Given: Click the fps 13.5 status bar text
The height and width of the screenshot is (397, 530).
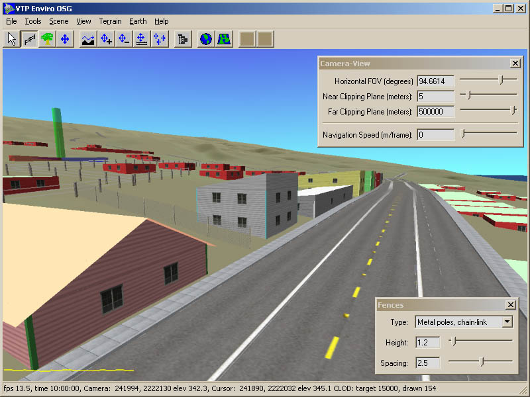Looking at the screenshot, I should (18, 388).
